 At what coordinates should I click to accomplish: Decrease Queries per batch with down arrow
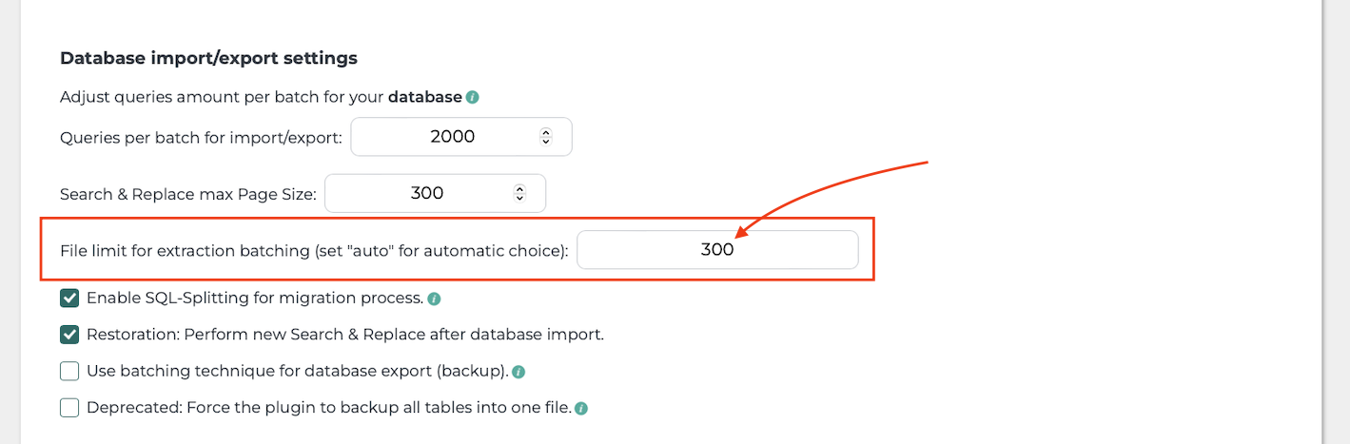click(x=546, y=142)
